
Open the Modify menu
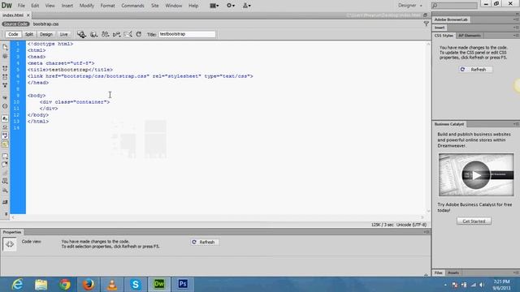tap(87, 6)
